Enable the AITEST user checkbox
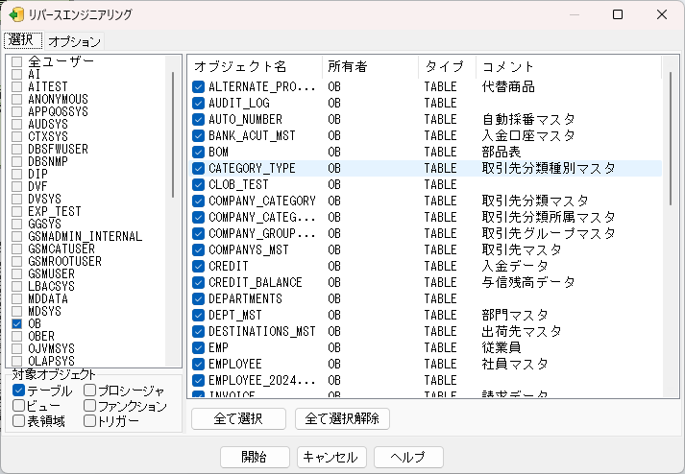 (17, 86)
